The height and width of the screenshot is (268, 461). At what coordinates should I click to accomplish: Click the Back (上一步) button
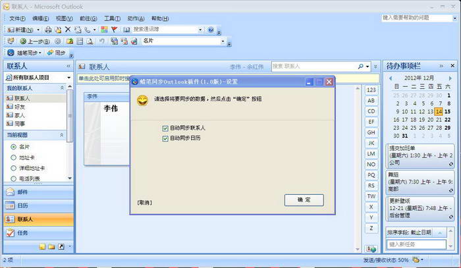click(x=35, y=41)
